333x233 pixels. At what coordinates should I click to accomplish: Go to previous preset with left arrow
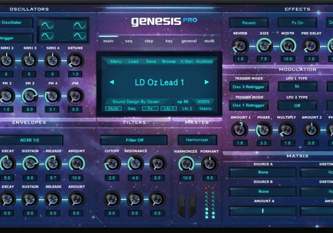point(112,82)
